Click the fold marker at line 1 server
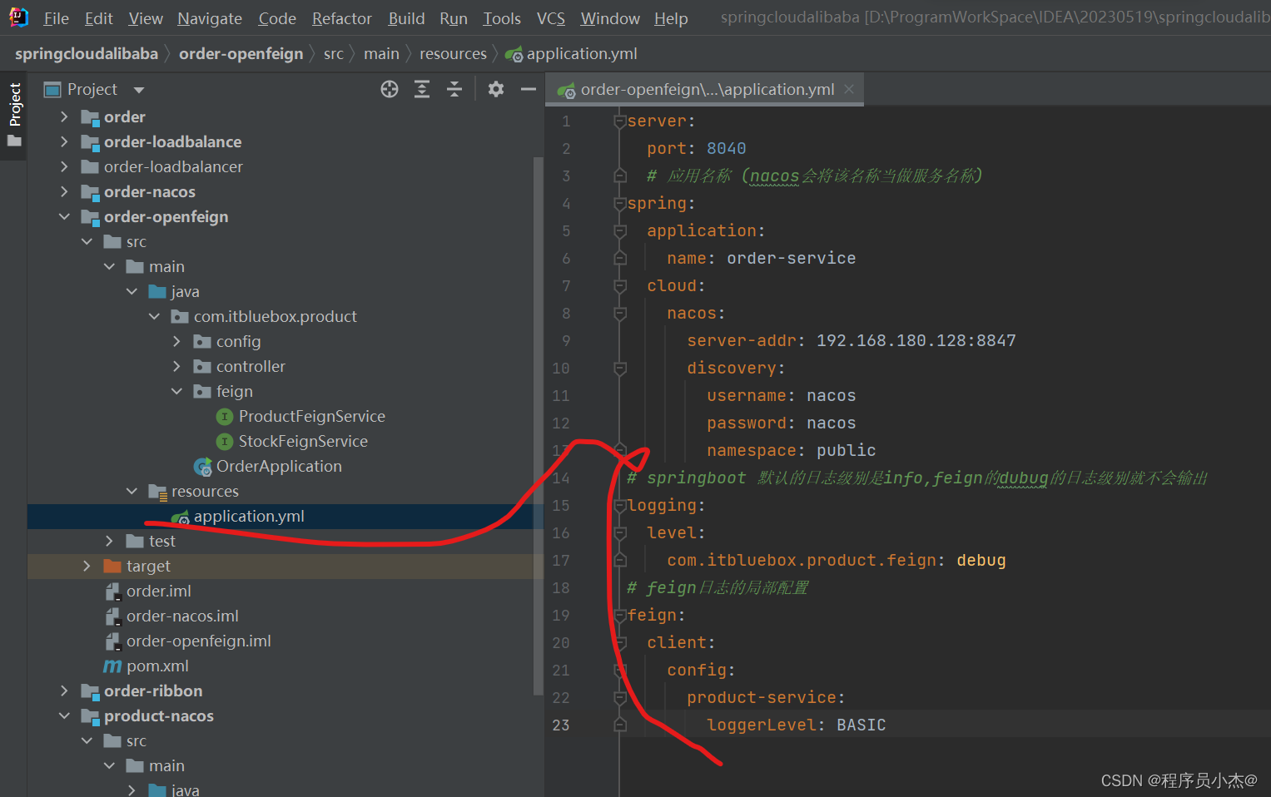The width and height of the screenshot is (1271, 797). (x=619, y=121)
